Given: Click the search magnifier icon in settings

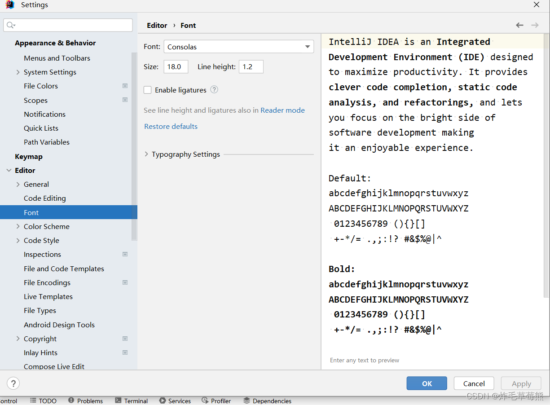Looking at the screenshot, I should pos(11,25).
